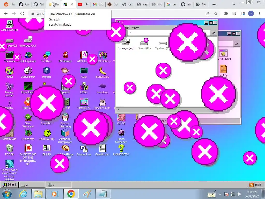The width and height of the screenshot is (265, 199).
Task: Launch Calc calculator icon
Action: pos(84,73)
